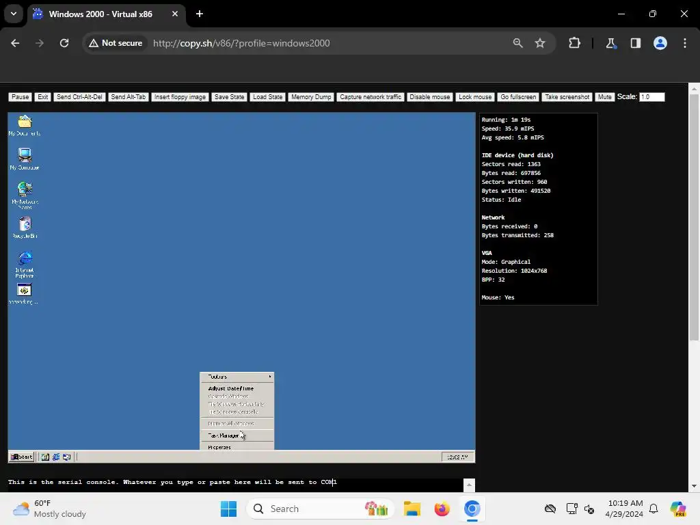The width and height of the screenshot is (700, 525).
Task: Click Insert floppy image button
Action: tap(180, 97)
